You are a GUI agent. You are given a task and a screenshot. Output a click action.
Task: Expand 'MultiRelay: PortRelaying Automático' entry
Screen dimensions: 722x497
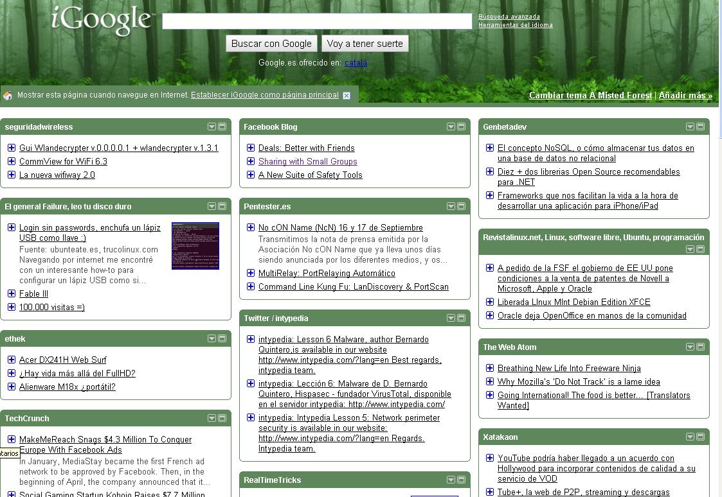tap(251, 273)
